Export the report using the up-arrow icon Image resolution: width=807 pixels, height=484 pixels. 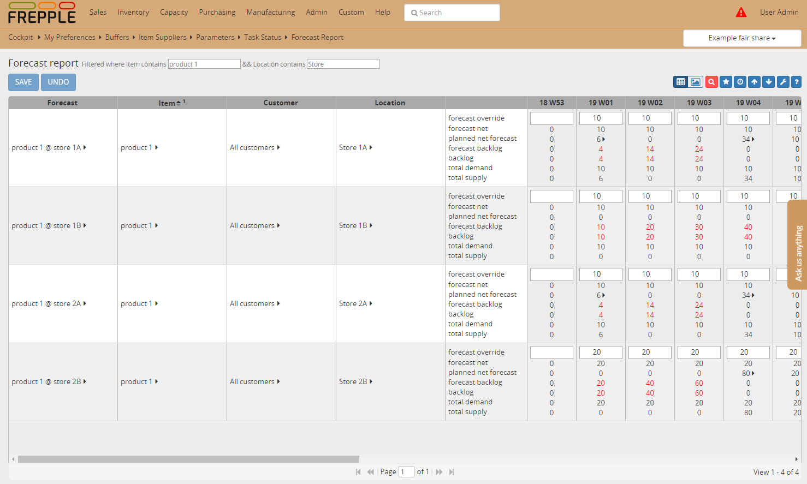[x=754, y=82]
